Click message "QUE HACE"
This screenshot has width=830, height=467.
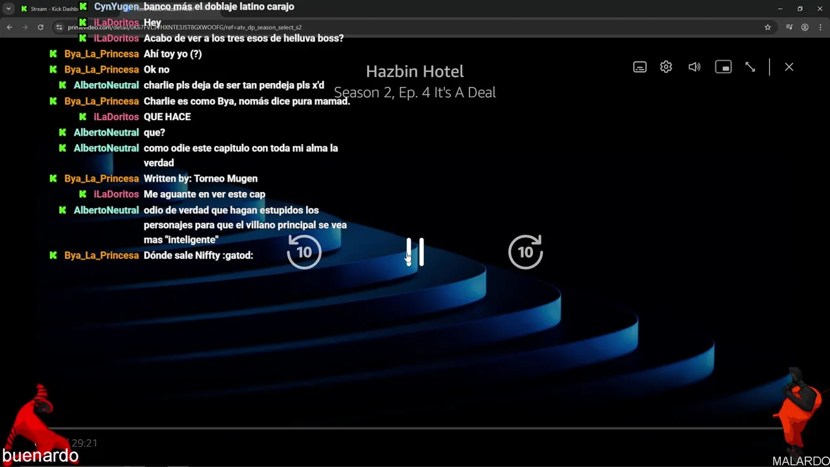coord(167,117)
